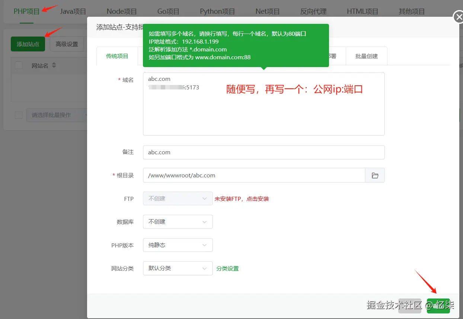Viewport: 463px width, 319px height.
Task: Open the 数据库 dropdown
Action: click(x=178, y=222)
